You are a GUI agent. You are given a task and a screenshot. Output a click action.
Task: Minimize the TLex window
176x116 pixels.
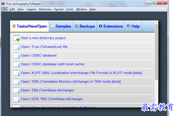[x=148, y=3]
